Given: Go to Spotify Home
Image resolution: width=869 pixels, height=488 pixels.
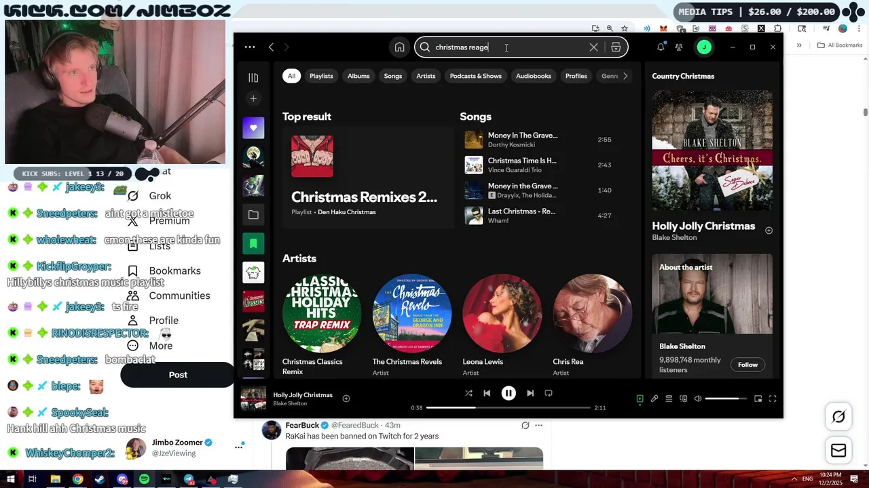Looking at the screenshot, I should (399, 47).
